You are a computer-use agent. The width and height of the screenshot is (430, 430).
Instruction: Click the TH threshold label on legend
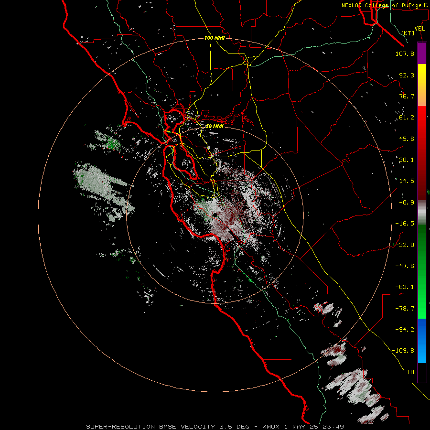410,372
